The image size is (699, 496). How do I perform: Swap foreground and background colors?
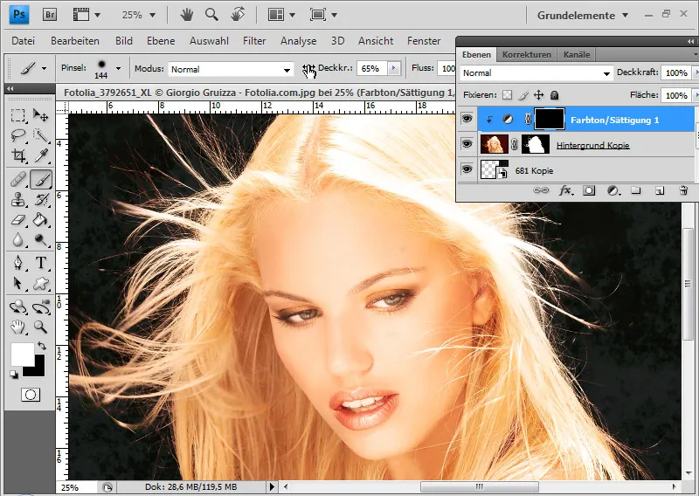(x=41, y=346)
